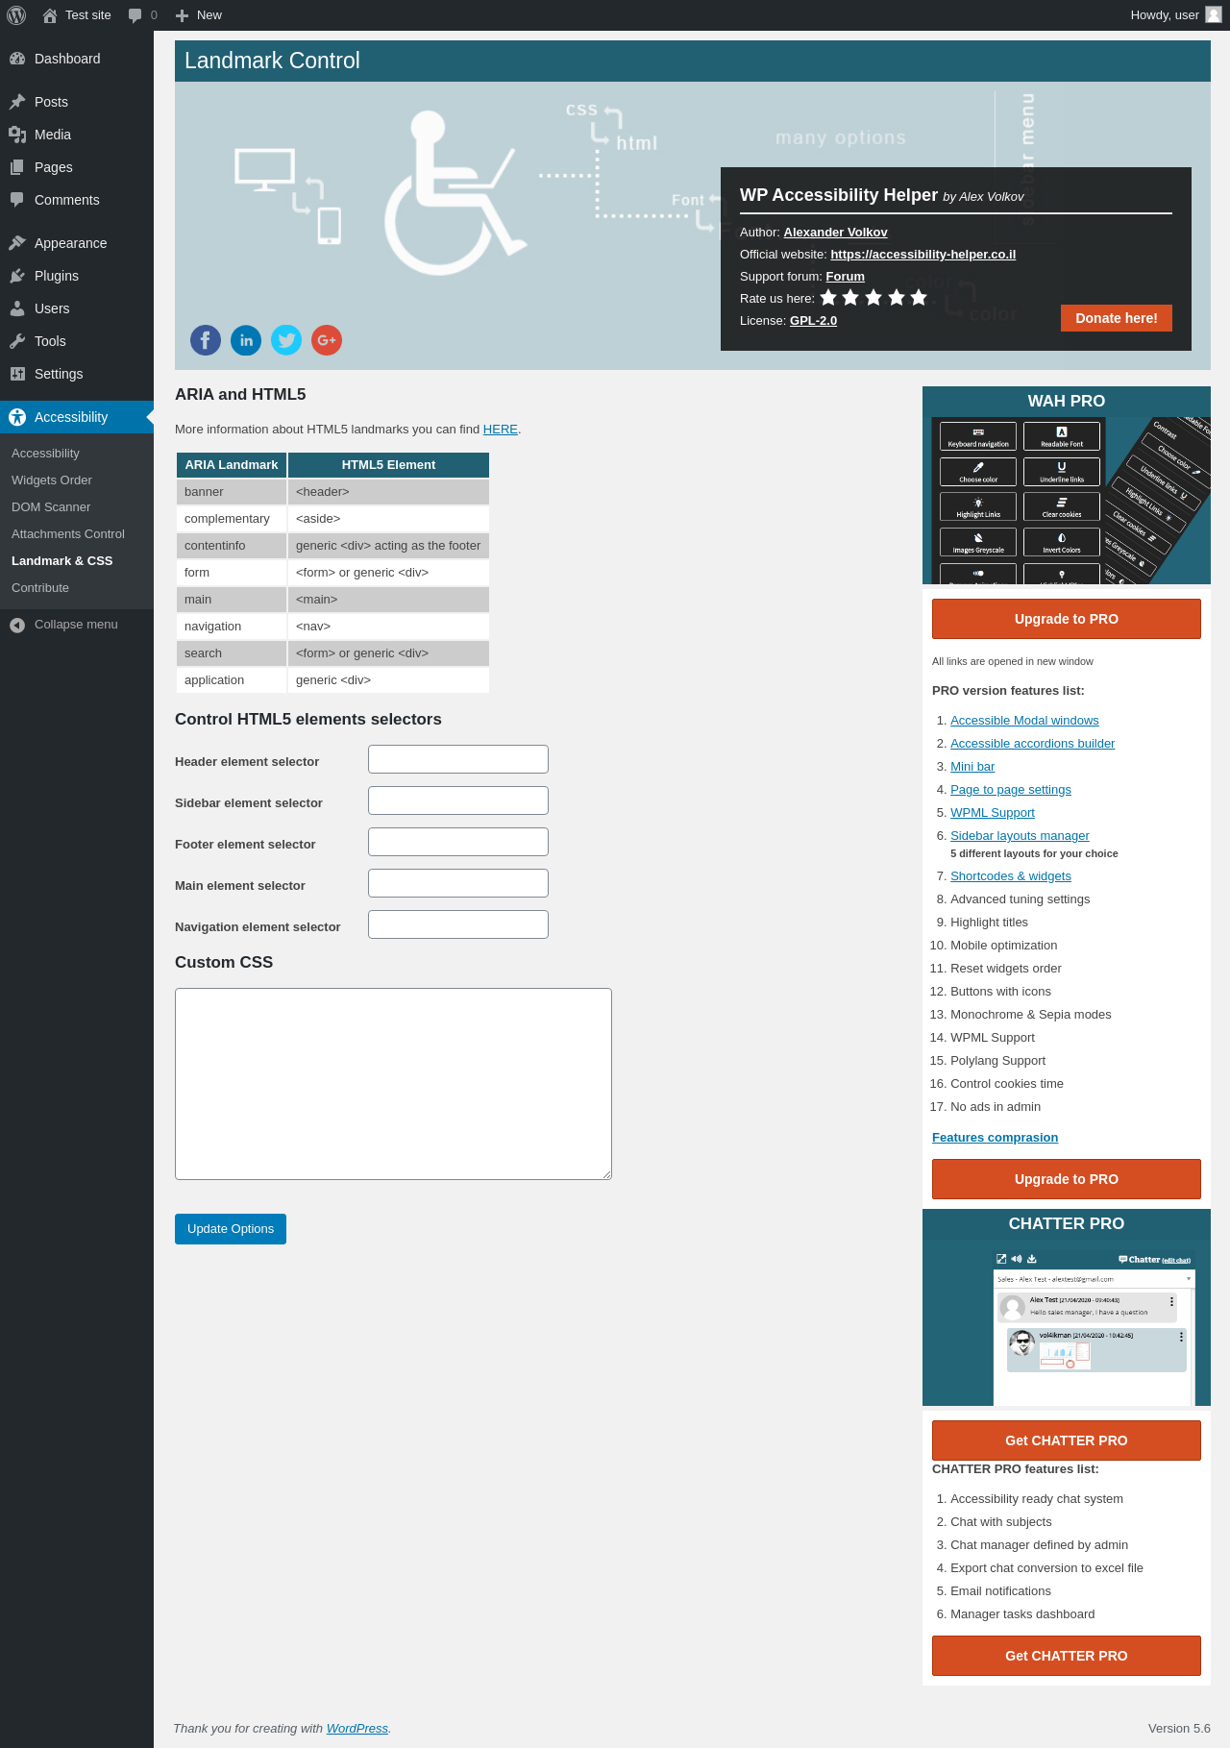Focus the Header element selector field
1230x1748 pixels.
pyautogui.click(x=458, y=759)
